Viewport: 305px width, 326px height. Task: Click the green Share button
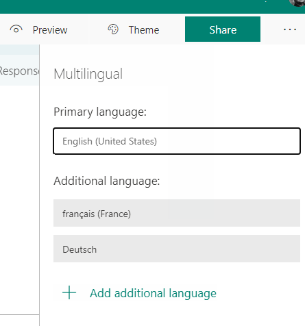(223, 29)
